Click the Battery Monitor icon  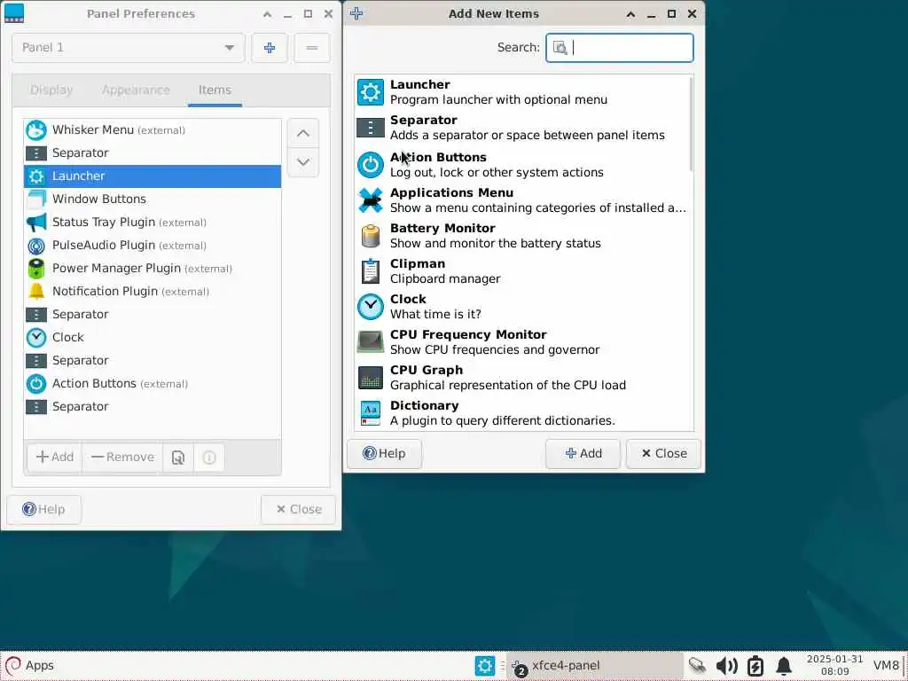[370, 236]
